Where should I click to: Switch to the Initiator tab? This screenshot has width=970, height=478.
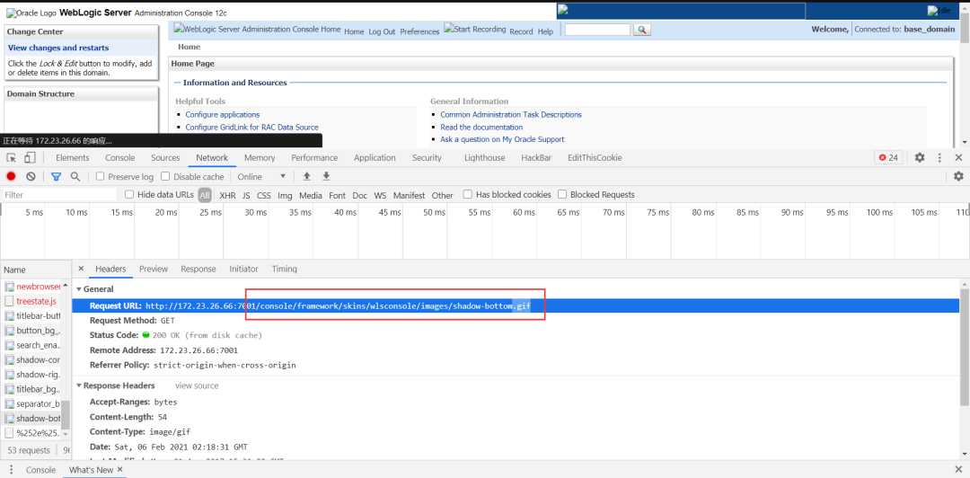click(243, 269)
